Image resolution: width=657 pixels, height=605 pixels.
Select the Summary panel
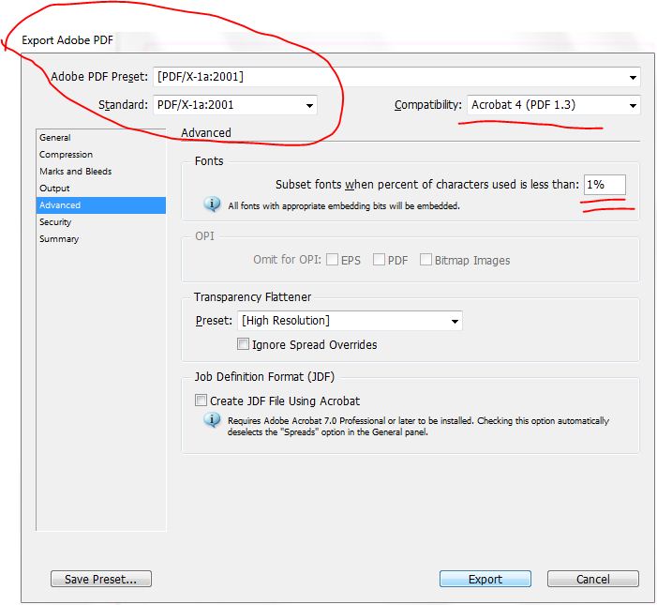coord(100,239)
